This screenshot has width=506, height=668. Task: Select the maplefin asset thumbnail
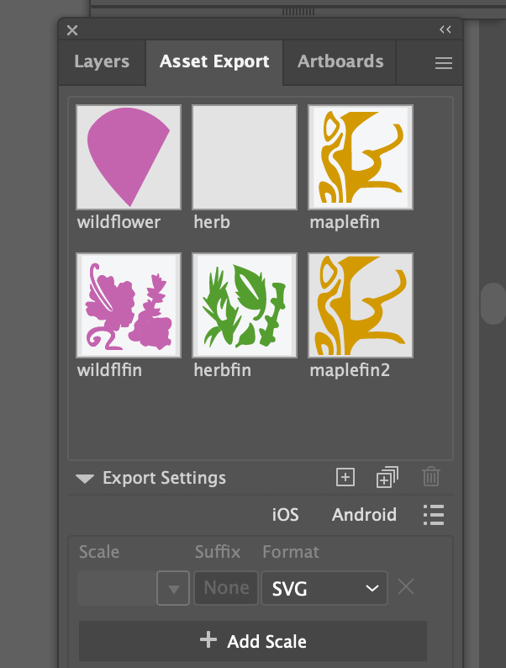click(x=361, y=157)
